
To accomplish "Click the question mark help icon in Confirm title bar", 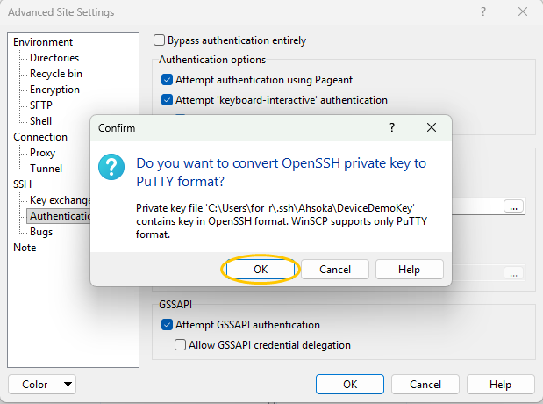I will click(x=392, y=127).
